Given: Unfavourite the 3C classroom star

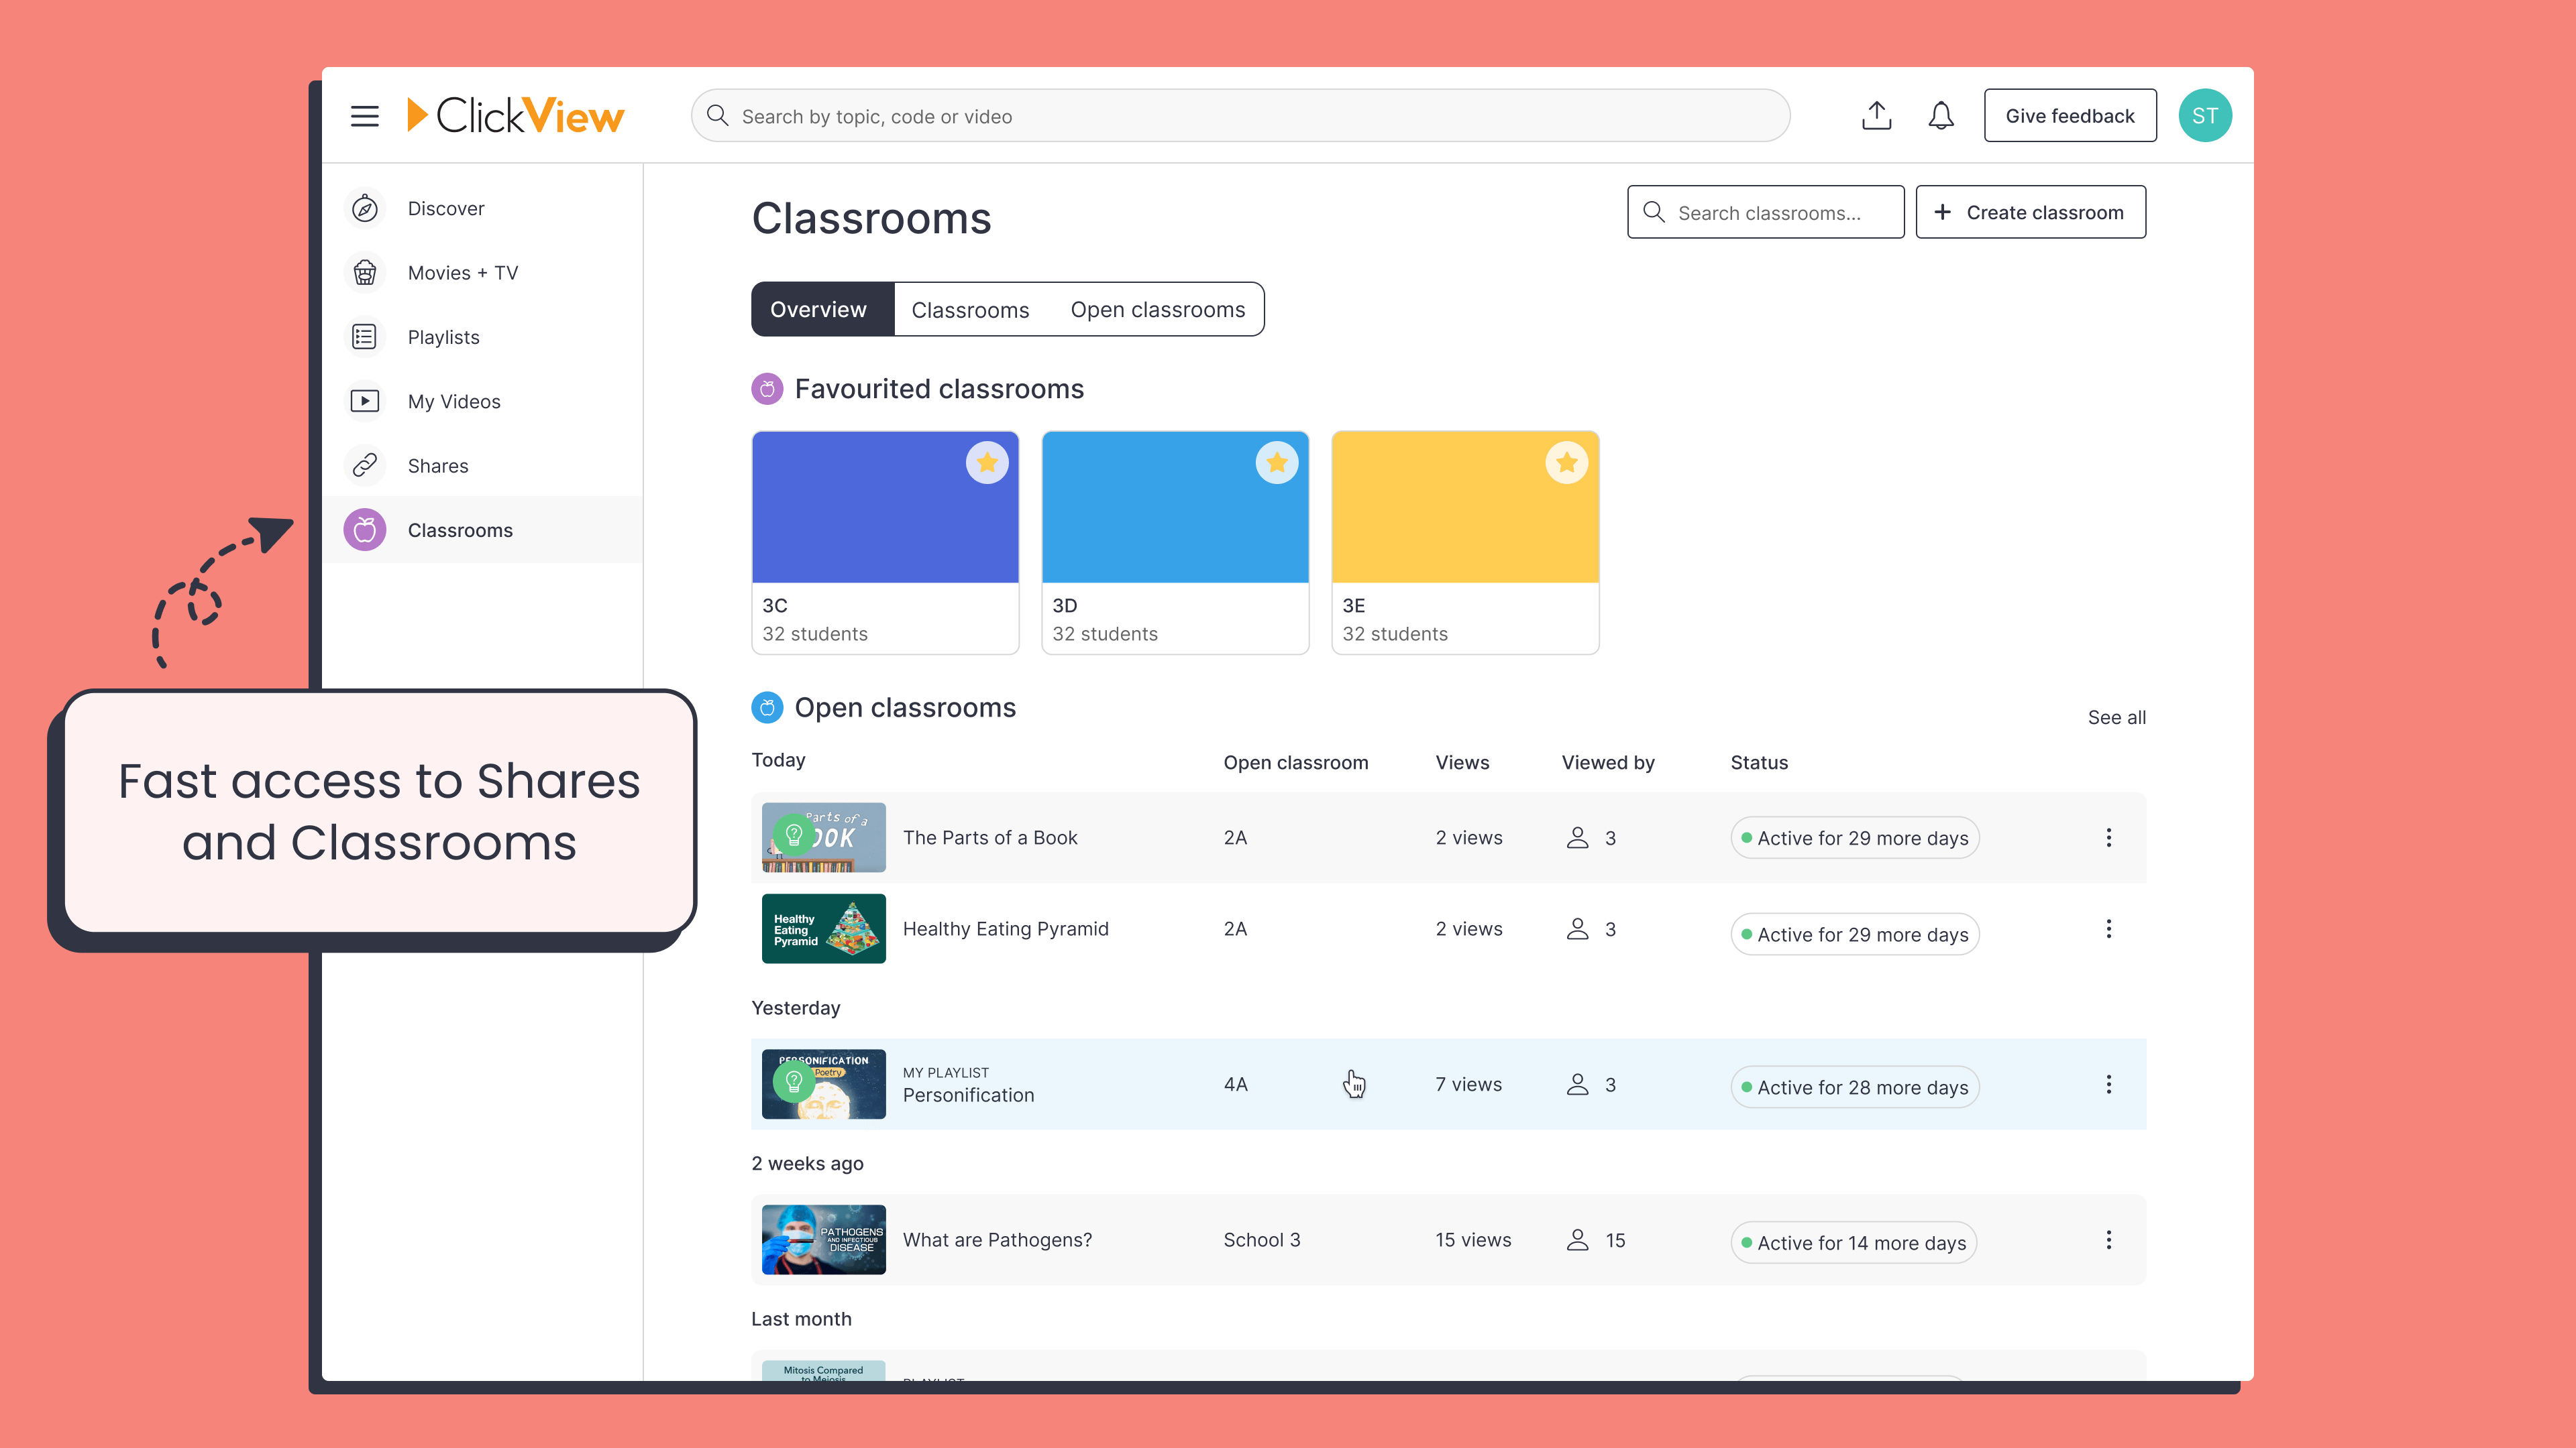Looking at the screenshot, I should [986, 463].
